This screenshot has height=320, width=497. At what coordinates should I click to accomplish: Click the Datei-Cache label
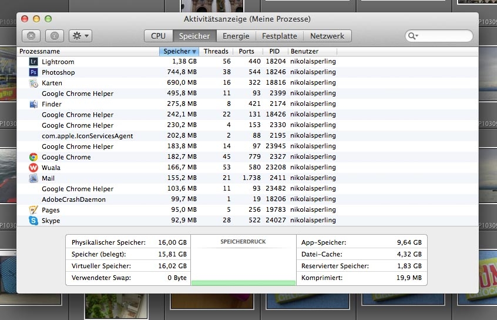[322, 254]
